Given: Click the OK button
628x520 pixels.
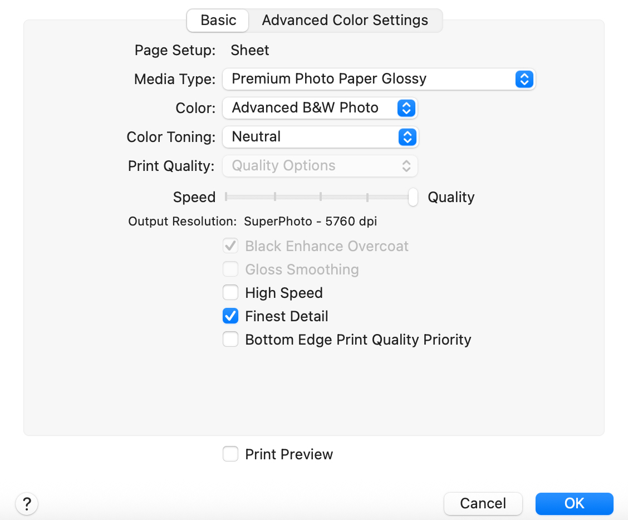Looking at the screenshot, I should pos(574,503).
